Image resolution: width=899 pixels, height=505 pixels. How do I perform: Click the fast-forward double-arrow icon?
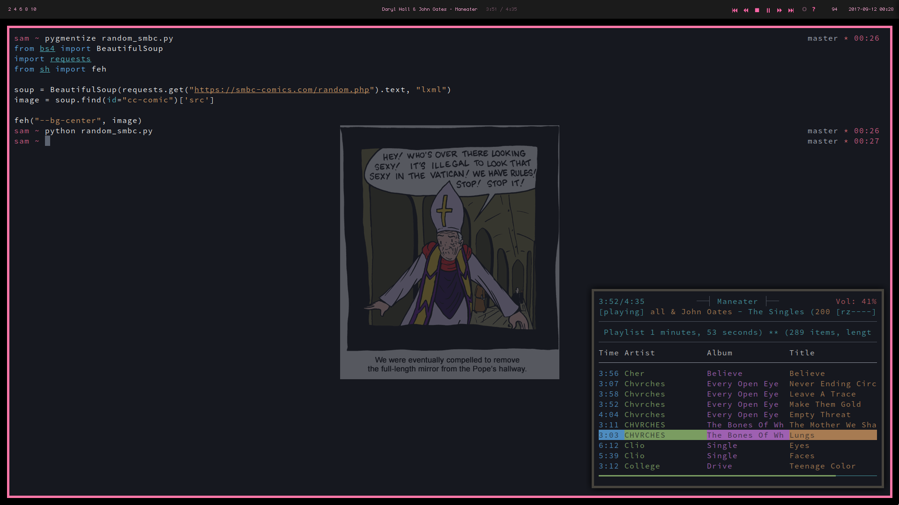click(780, 10)
